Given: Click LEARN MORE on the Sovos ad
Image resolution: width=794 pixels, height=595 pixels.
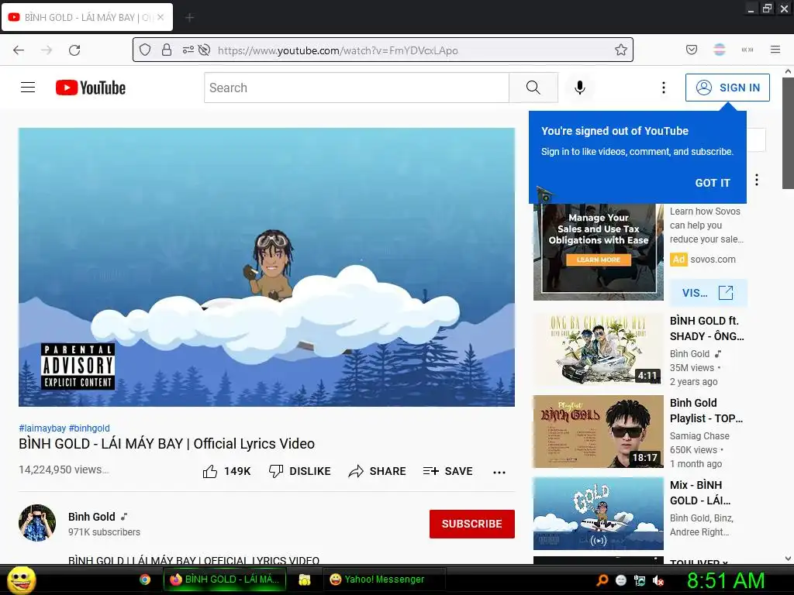Looking at the screenshot, I should click(x=598, y=260).
